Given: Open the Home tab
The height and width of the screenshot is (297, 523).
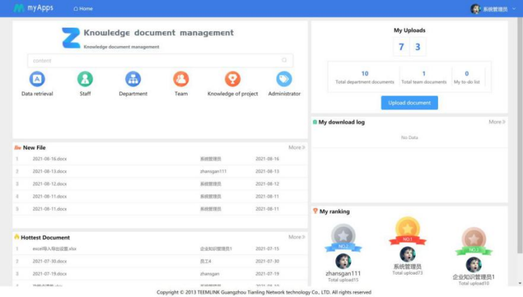Looking at the screenshot, I should (83, 9).
